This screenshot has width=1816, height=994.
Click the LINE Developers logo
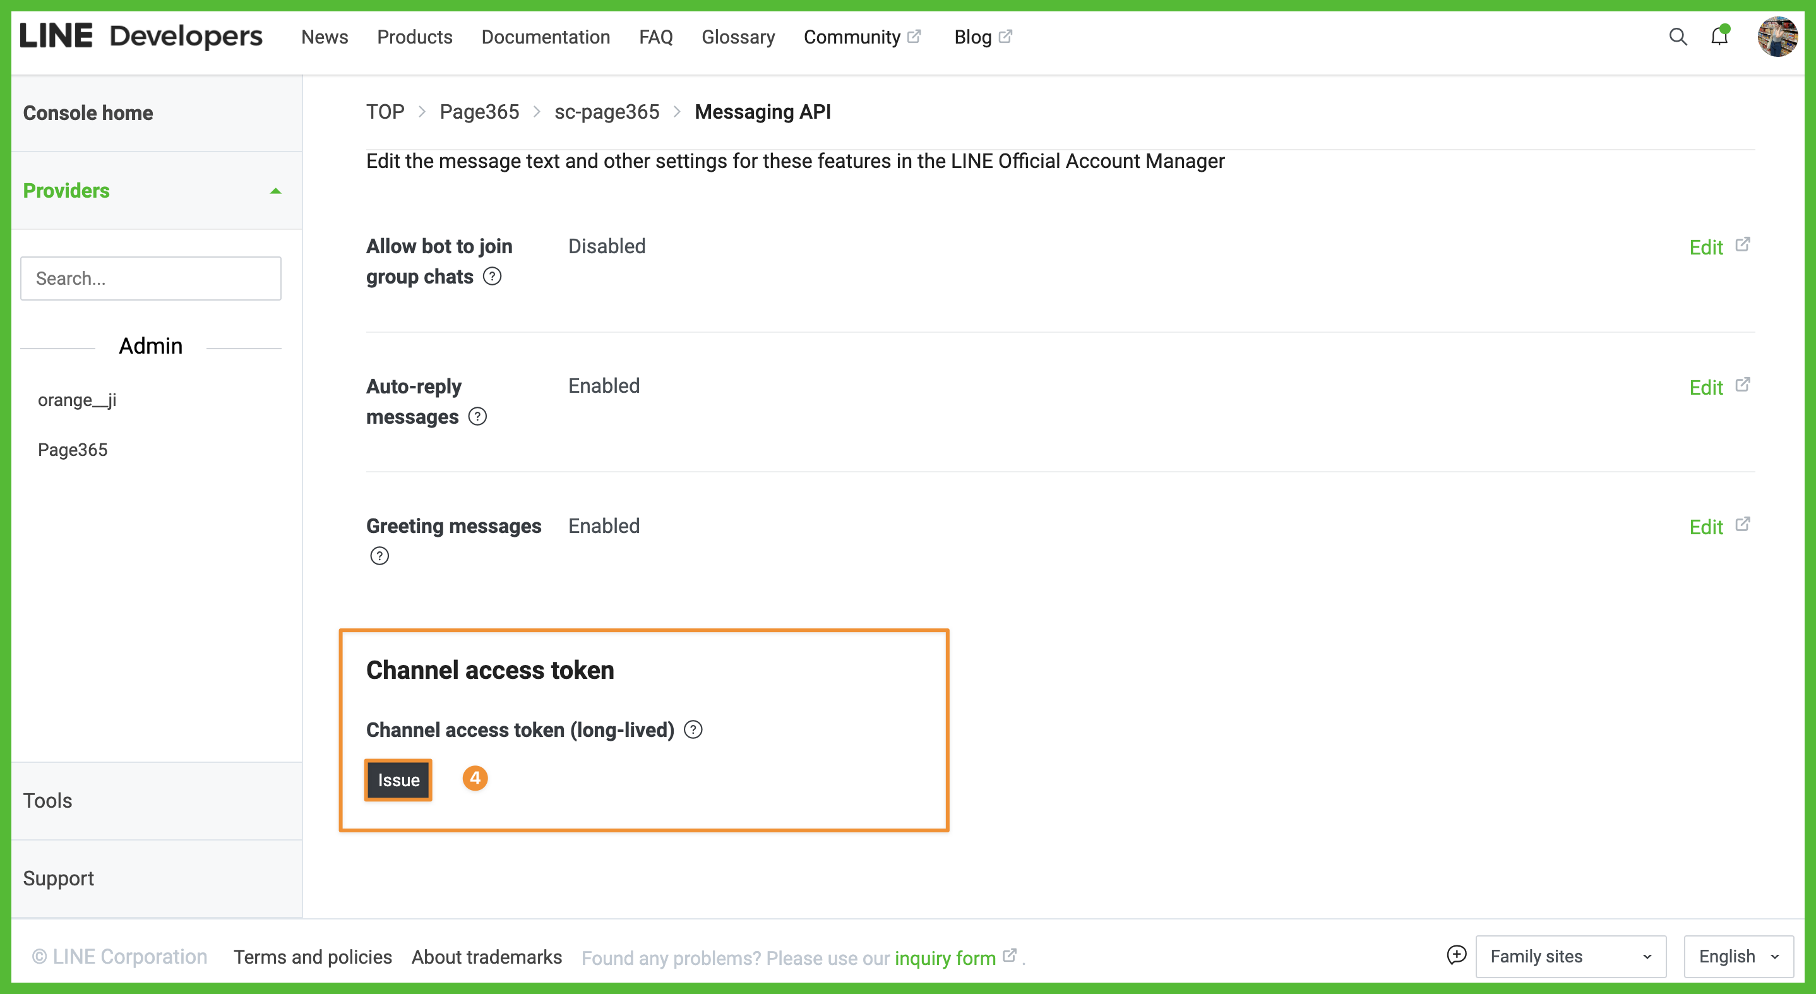[x=141, y=36]
